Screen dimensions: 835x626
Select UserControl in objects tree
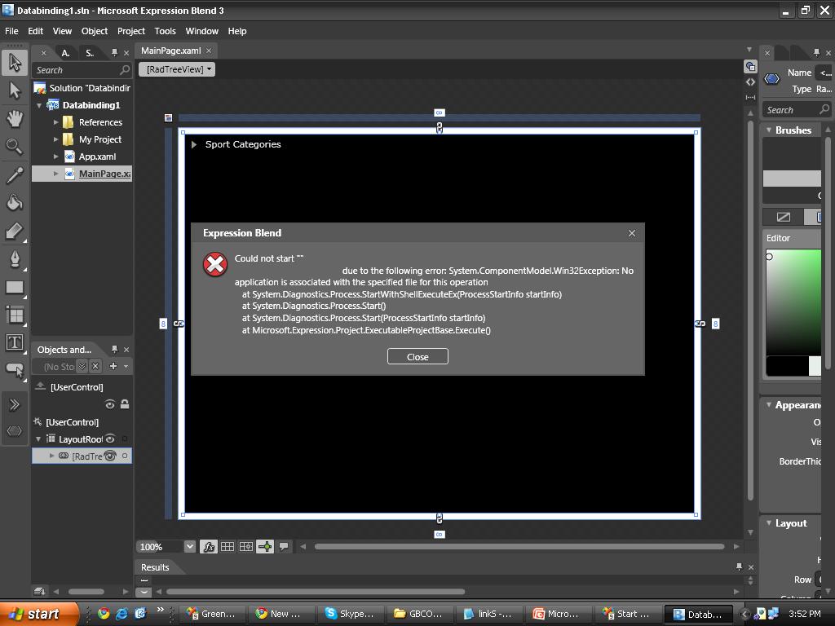[x=72, y=422]
